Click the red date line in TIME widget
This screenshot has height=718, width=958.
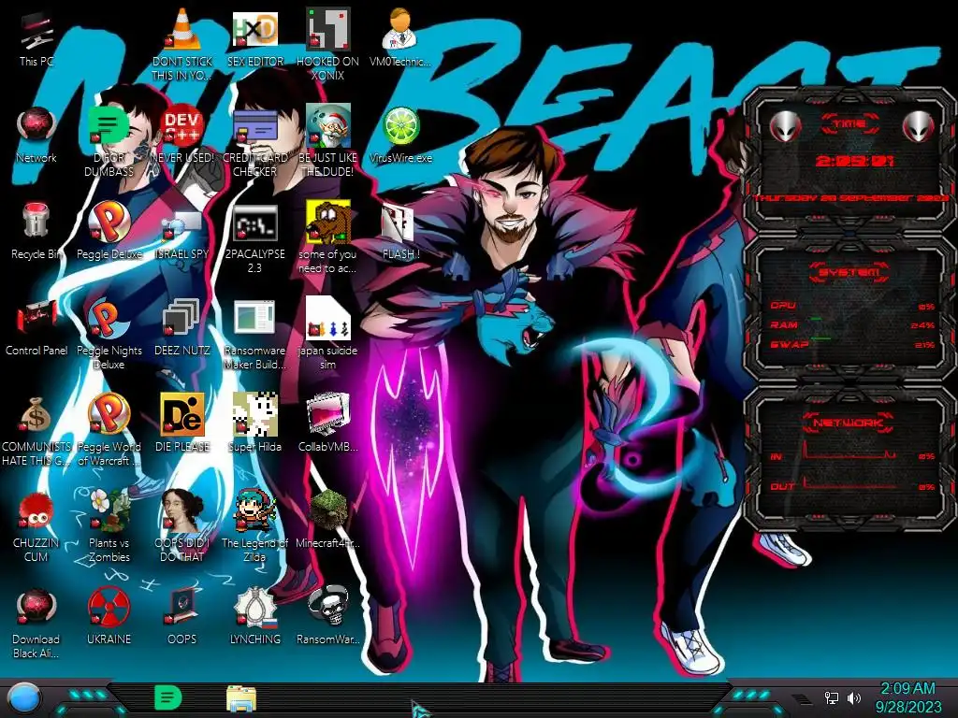(851, 198)
